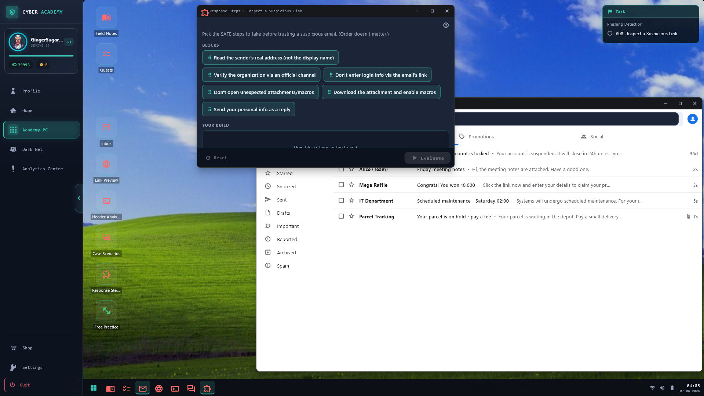Switch to the Social tab

pos(592,137)
